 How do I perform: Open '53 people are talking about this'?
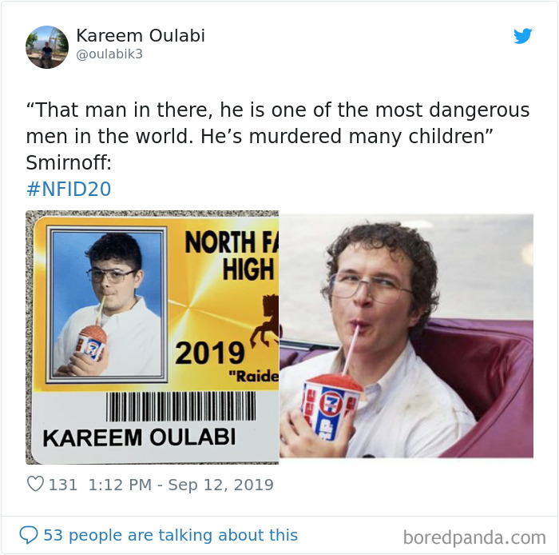coord(170,535)
